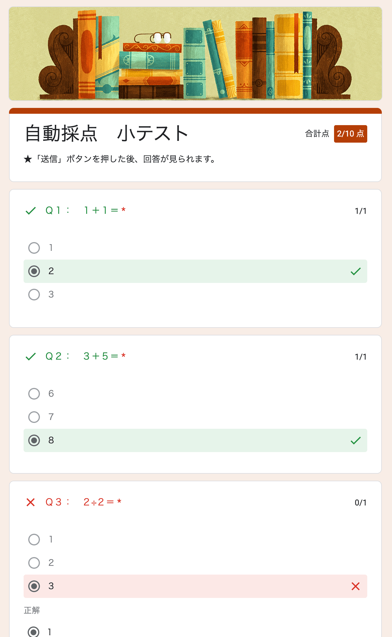Viewport: 392px width, 637px height.
Task: Click the checkmark marking answer 2 correct
Action: point(356,271)
